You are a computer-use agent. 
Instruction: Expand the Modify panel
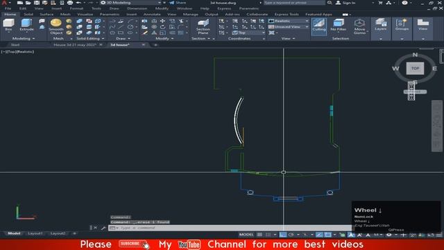tap(164, 39)
